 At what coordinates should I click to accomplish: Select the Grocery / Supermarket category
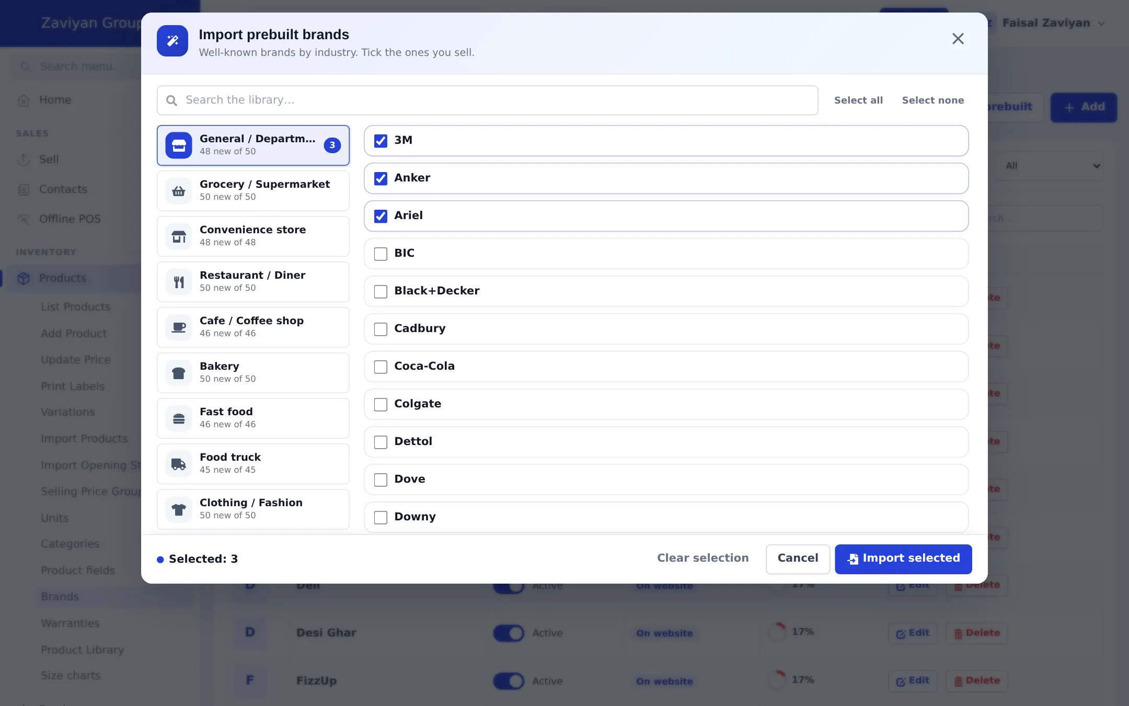pyautogui.click(x=253, y=191)
